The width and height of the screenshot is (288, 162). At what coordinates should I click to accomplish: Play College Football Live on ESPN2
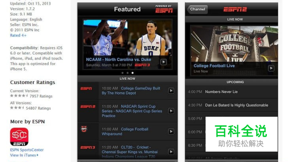pyautogui.click(x=271, y=69)
